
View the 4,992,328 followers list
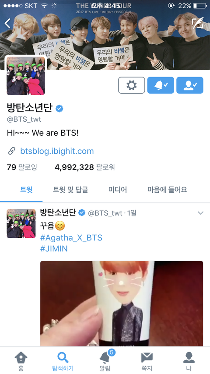pos(84,167)
